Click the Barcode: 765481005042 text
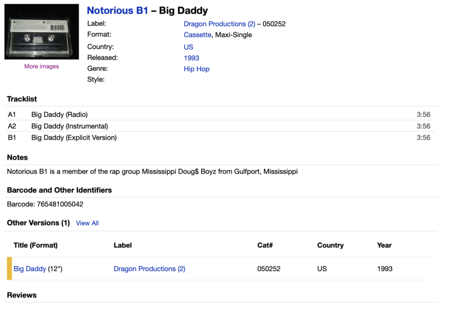The width and height of the screenshot is (449, 311). tap(45, 204)
